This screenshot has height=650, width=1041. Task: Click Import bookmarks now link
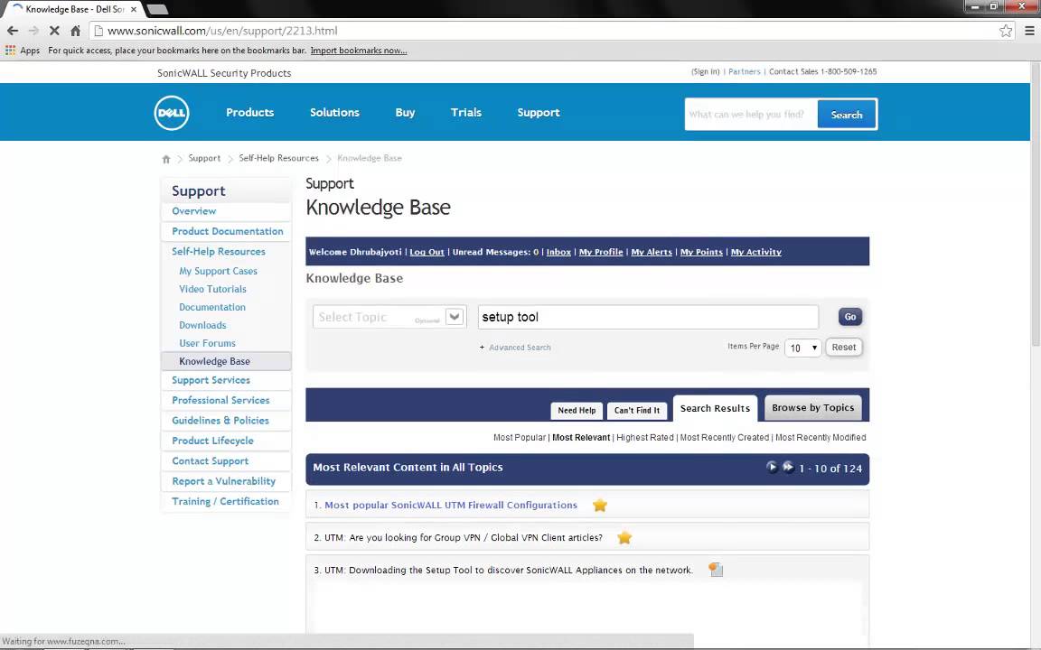click(x=359, y=51)
